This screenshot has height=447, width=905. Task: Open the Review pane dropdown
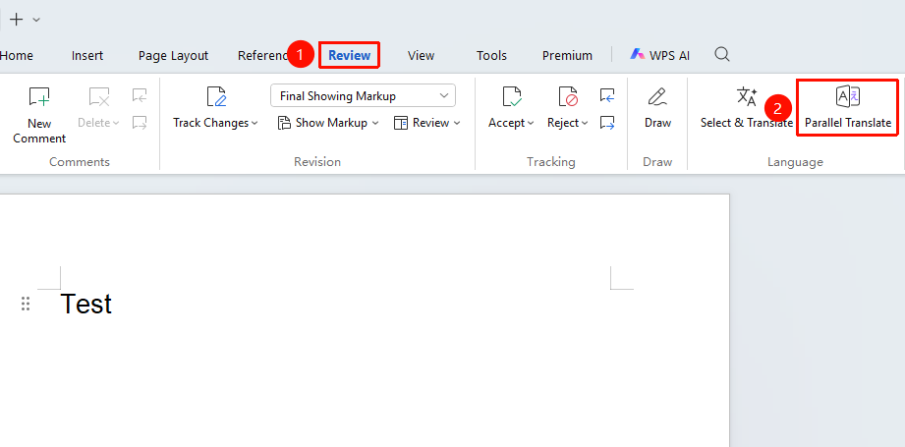tap(427, 123)
